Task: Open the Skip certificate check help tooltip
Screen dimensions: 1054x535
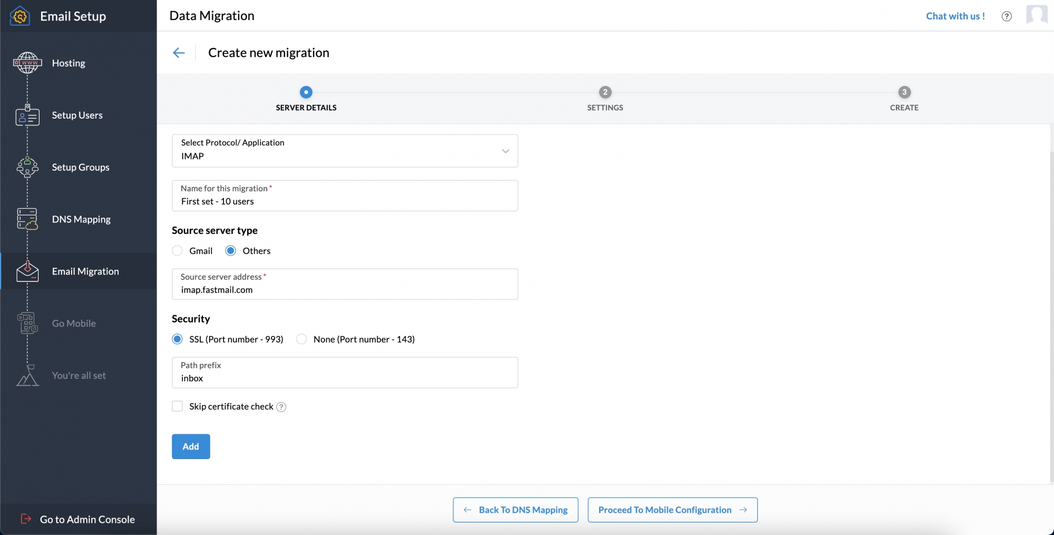Action: 281,406
